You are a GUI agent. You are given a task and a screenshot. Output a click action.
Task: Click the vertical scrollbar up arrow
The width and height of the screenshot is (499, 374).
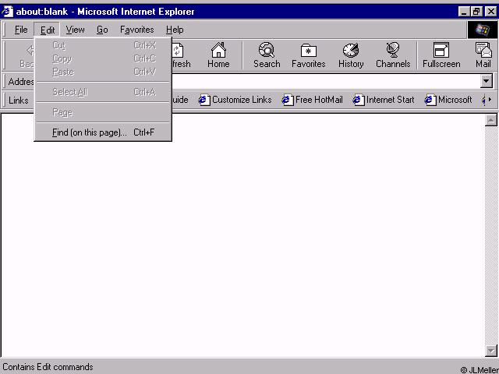(x=490, y=120)
